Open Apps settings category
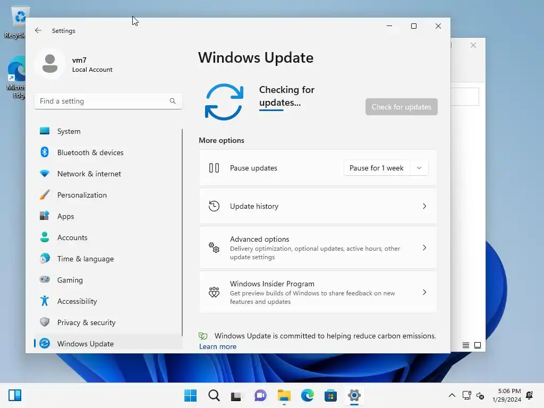The image size is (544, 408). [x=108, y=216]
